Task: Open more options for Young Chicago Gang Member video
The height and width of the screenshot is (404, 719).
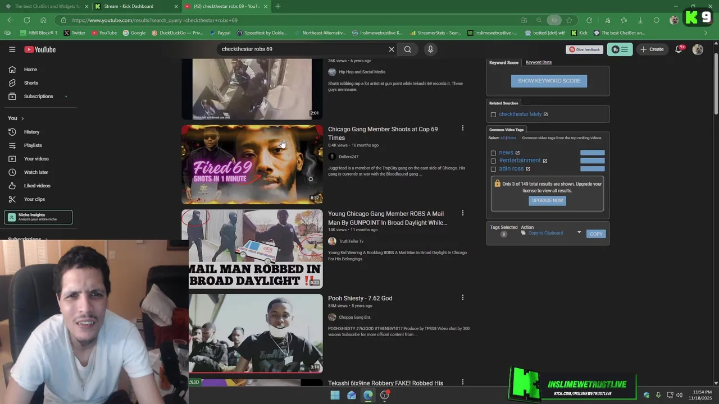Action: (x=462, y=213)
